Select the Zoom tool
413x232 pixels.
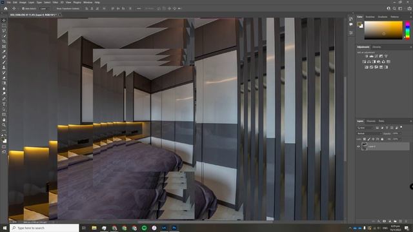click(4, 125)
